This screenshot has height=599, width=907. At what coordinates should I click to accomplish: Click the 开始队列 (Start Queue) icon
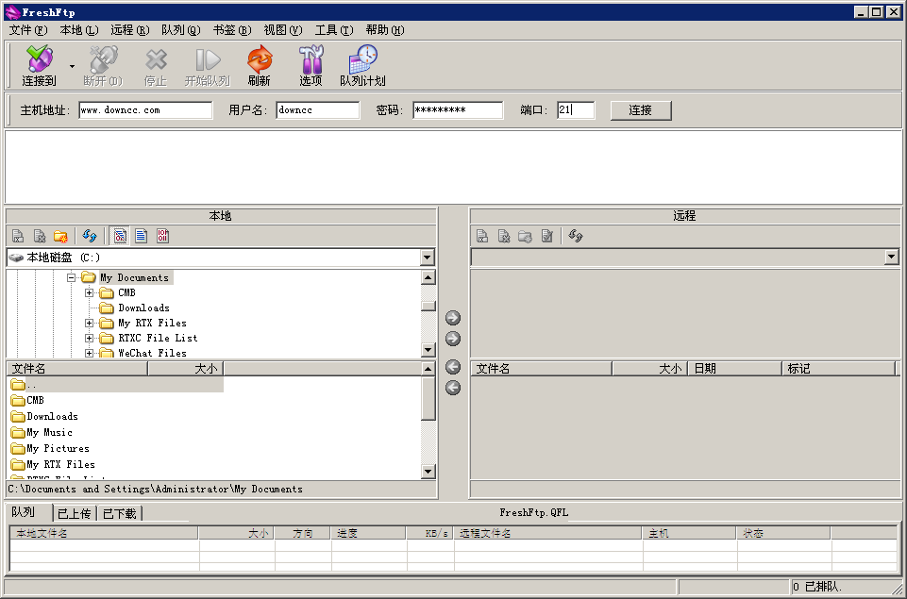pos(208,64)
